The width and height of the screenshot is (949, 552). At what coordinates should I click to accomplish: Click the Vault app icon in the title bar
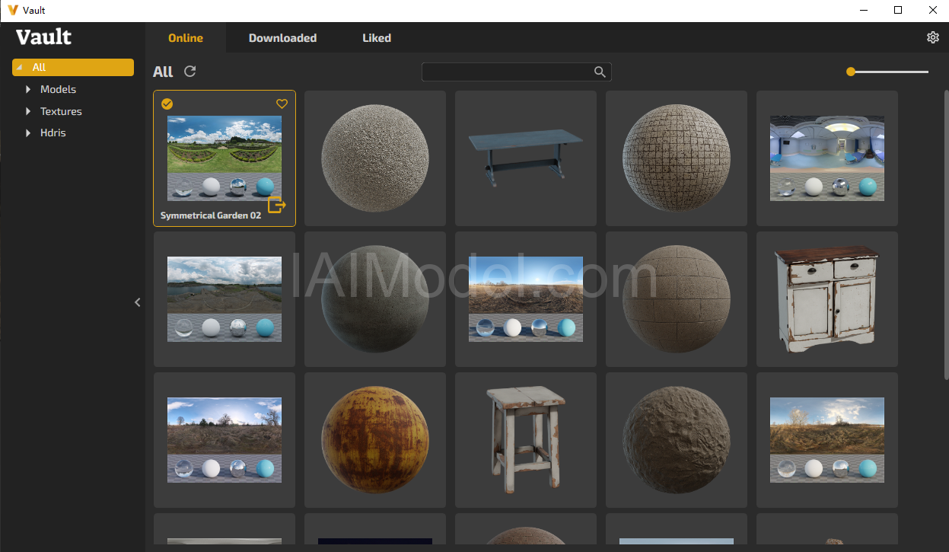coord(12,11)
